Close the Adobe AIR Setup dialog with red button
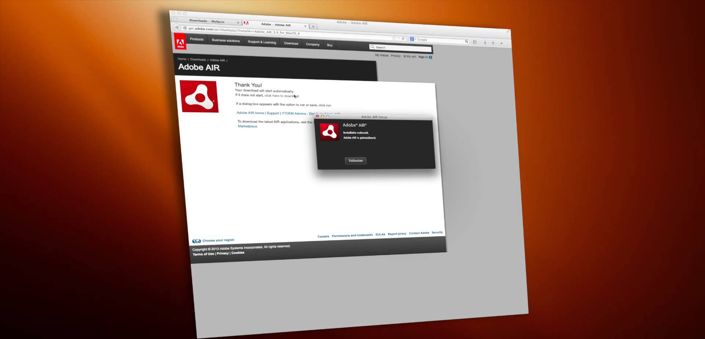705x339 pixels. [x=317, y=116]
